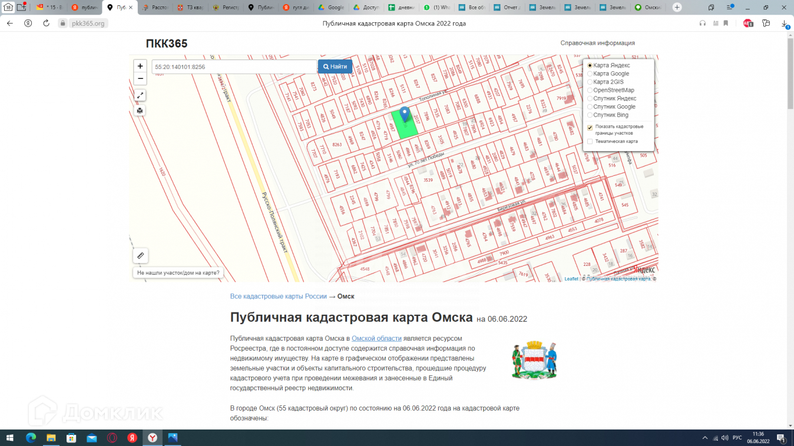Open a new browser tab
The image size is (794, 446).
tap(677, 8)
